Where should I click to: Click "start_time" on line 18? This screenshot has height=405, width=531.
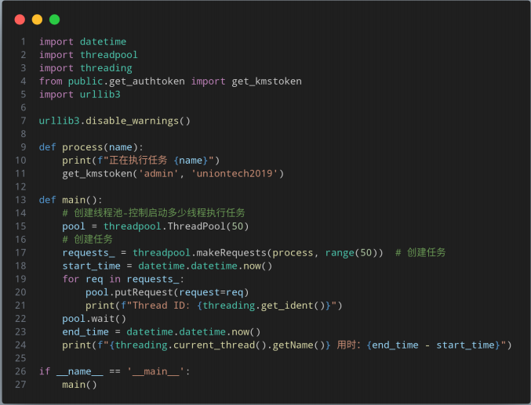[92, 266]
